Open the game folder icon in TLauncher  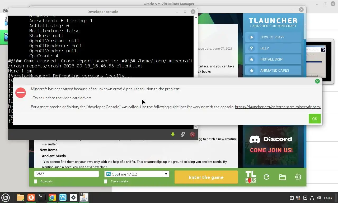point(282,177)
